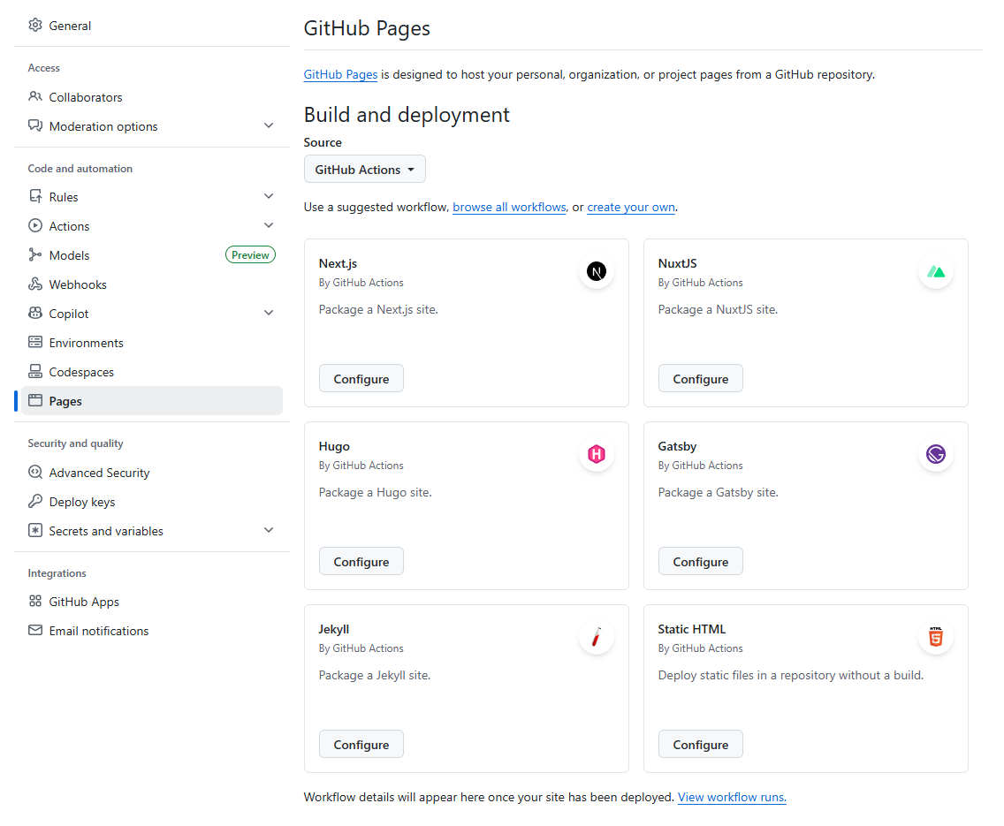Click the Jekyll test tube logo

click(597, 637)
